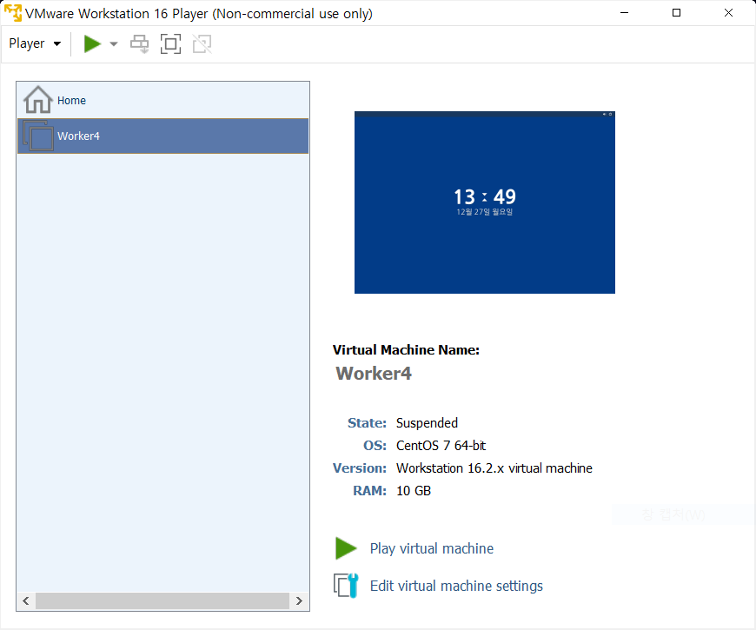Open Edit virtual machine settings link
756x630 pixels.
[x=456, y=586]
